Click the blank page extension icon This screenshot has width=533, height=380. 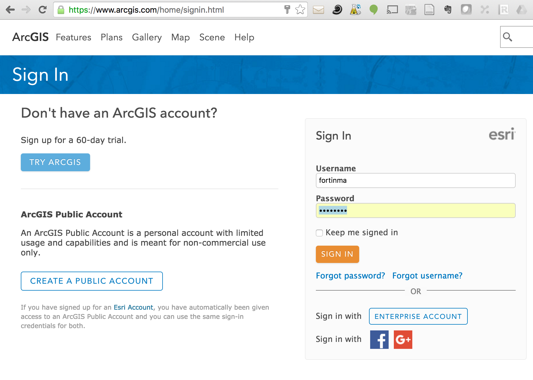(x=429, y=10)
